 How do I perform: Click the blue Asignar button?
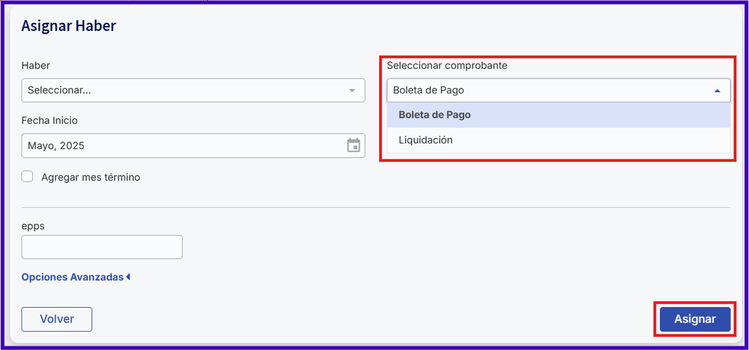point(695,319)
